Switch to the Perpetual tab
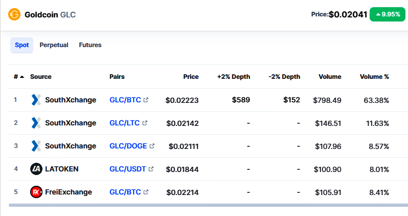The image size is (408, 216). click(54, 45)
